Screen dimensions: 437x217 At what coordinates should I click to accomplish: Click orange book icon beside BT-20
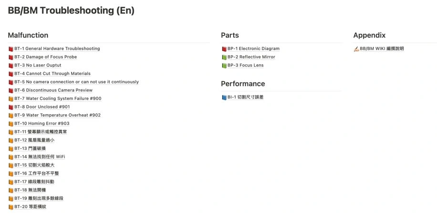(11, 207)
